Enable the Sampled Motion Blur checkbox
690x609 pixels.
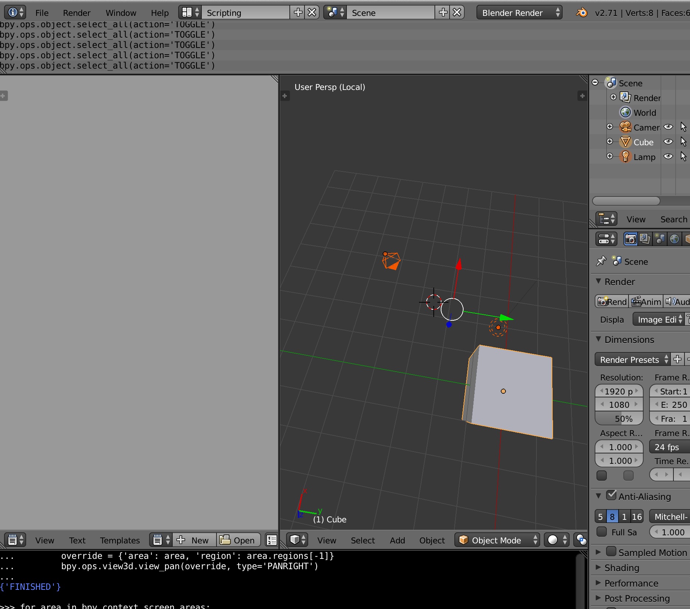pos(611,551)
